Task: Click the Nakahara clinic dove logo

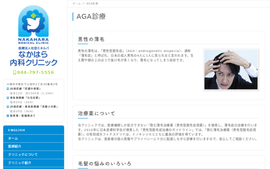Action: 33,21
